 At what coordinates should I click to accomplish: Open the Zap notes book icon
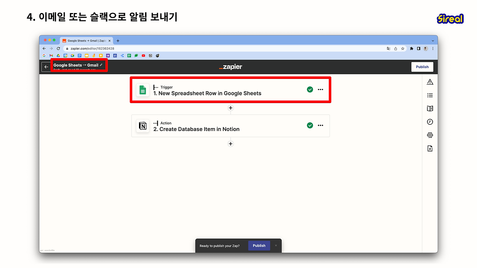tap(430, 109)
